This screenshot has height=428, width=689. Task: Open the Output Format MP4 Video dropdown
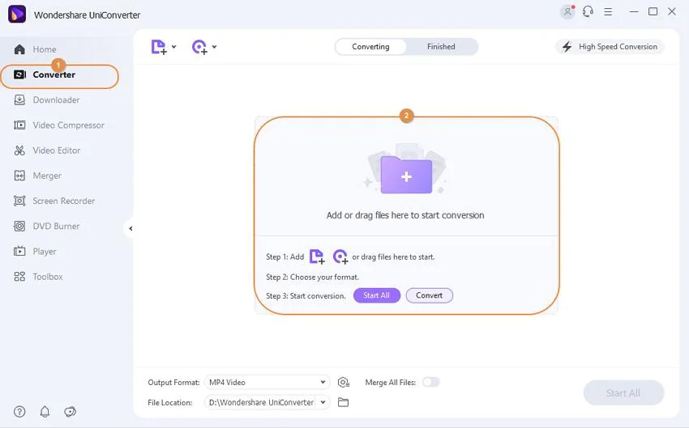[267, 383]
